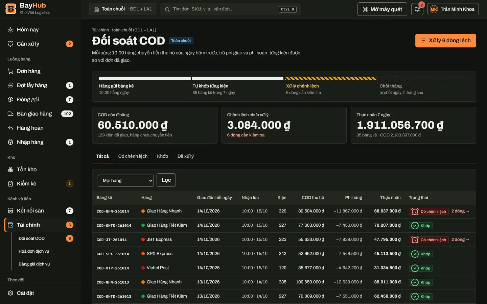Click the Hôm nay sun icon
The height and width of the screenshot is (304, 487).
[10, 30]
